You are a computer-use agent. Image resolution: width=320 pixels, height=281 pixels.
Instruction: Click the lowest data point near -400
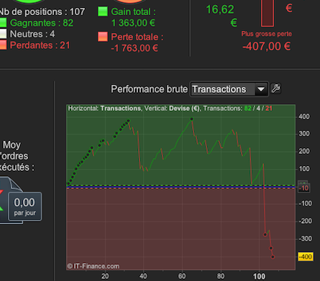click(x=273, y=257)
